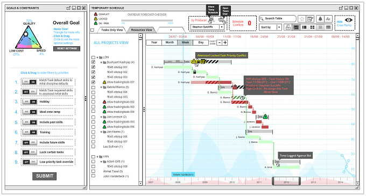Switch to Tasks Only View tab

tap(112, 30)
